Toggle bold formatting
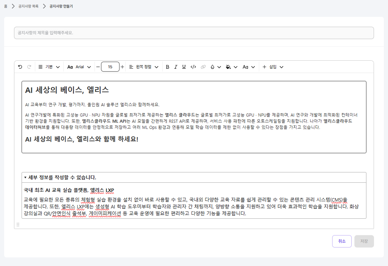Image resolution: width=388 pixels, height=266 pixels. [167, 67]
